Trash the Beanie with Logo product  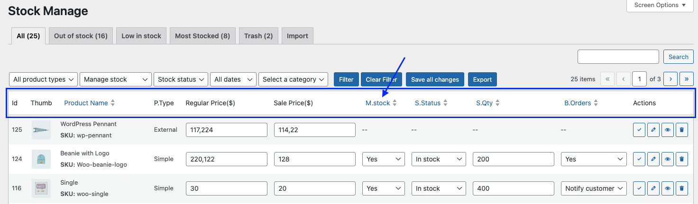(681, 159)
